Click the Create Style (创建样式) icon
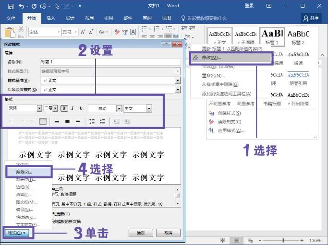Screen dimensions: 328x245 pos(211,113)
